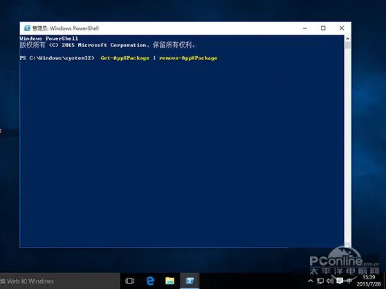Select the PowerShell taskbar button
The height and width of the screenshot is (289, 386).
click(190, 281)
